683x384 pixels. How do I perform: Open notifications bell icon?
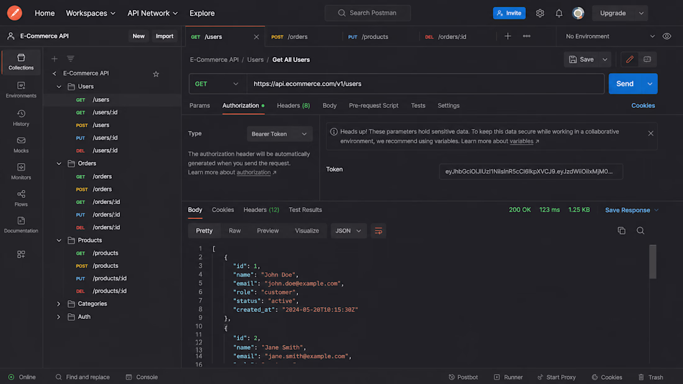click(559, 13)
